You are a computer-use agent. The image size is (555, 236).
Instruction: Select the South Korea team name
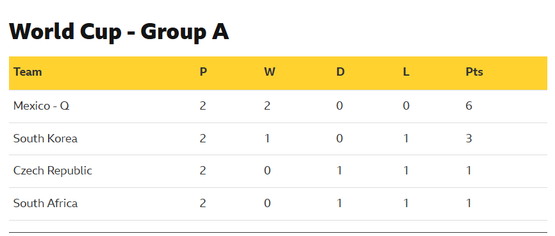46,139
